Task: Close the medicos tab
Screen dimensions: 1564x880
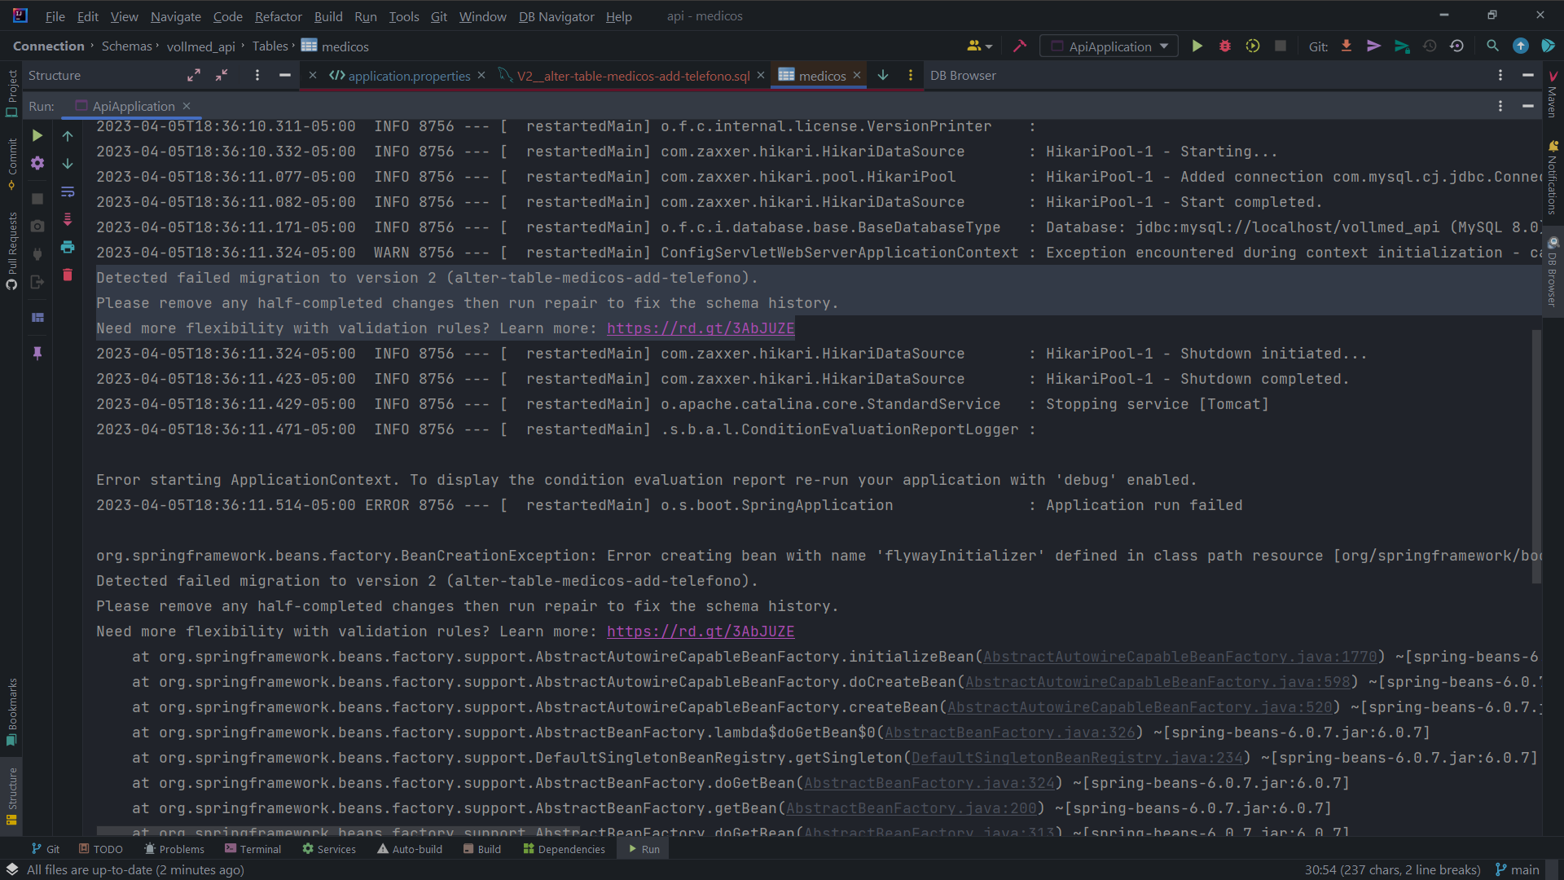Action: (856, 75)
